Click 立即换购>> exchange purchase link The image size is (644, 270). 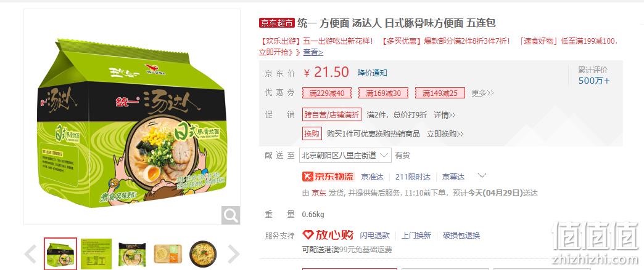click(x=445, y=134)
